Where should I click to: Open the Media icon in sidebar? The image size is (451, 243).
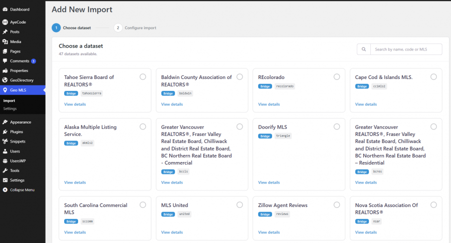pyautogui.click(x=5, y=41)
